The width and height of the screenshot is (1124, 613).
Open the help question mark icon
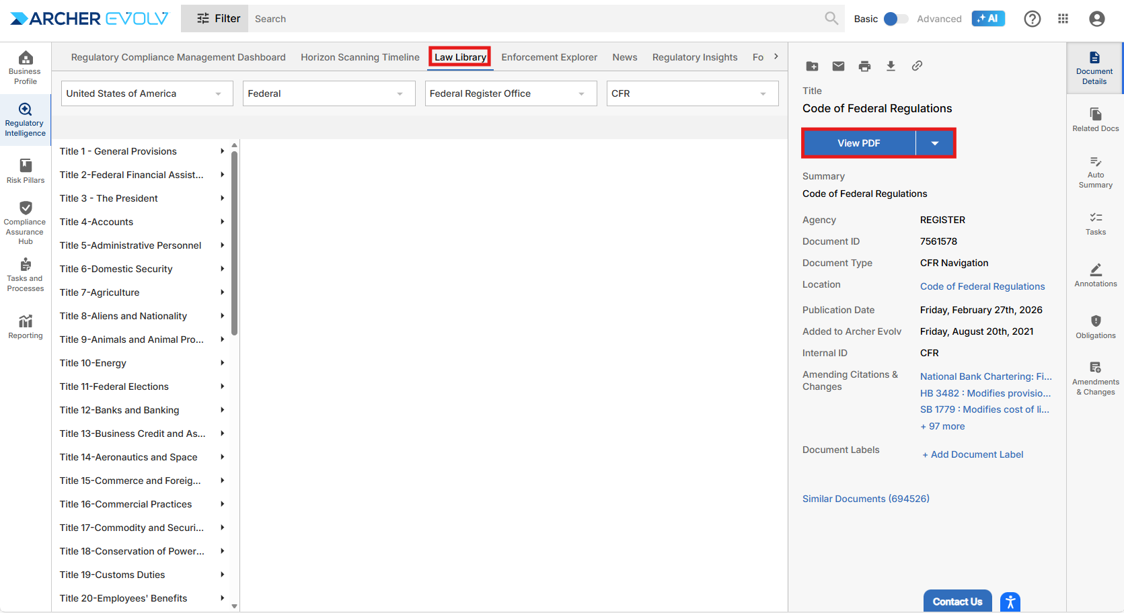point(1032,19)
